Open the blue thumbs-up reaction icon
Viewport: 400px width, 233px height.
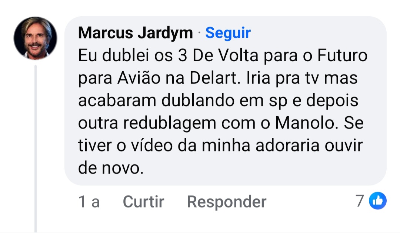pyautogui.click(x=378, y=201)
